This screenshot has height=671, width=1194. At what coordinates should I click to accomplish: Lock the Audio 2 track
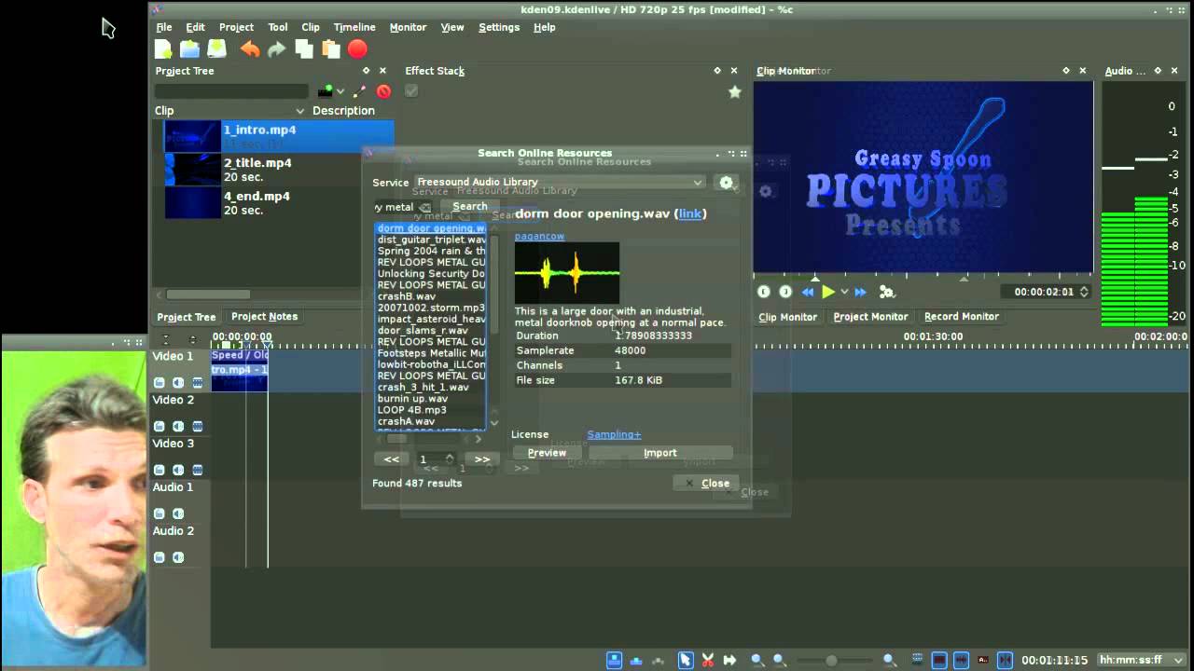coord(159,557)
